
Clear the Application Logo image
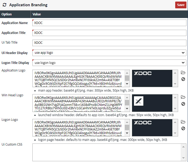[183, 79]
